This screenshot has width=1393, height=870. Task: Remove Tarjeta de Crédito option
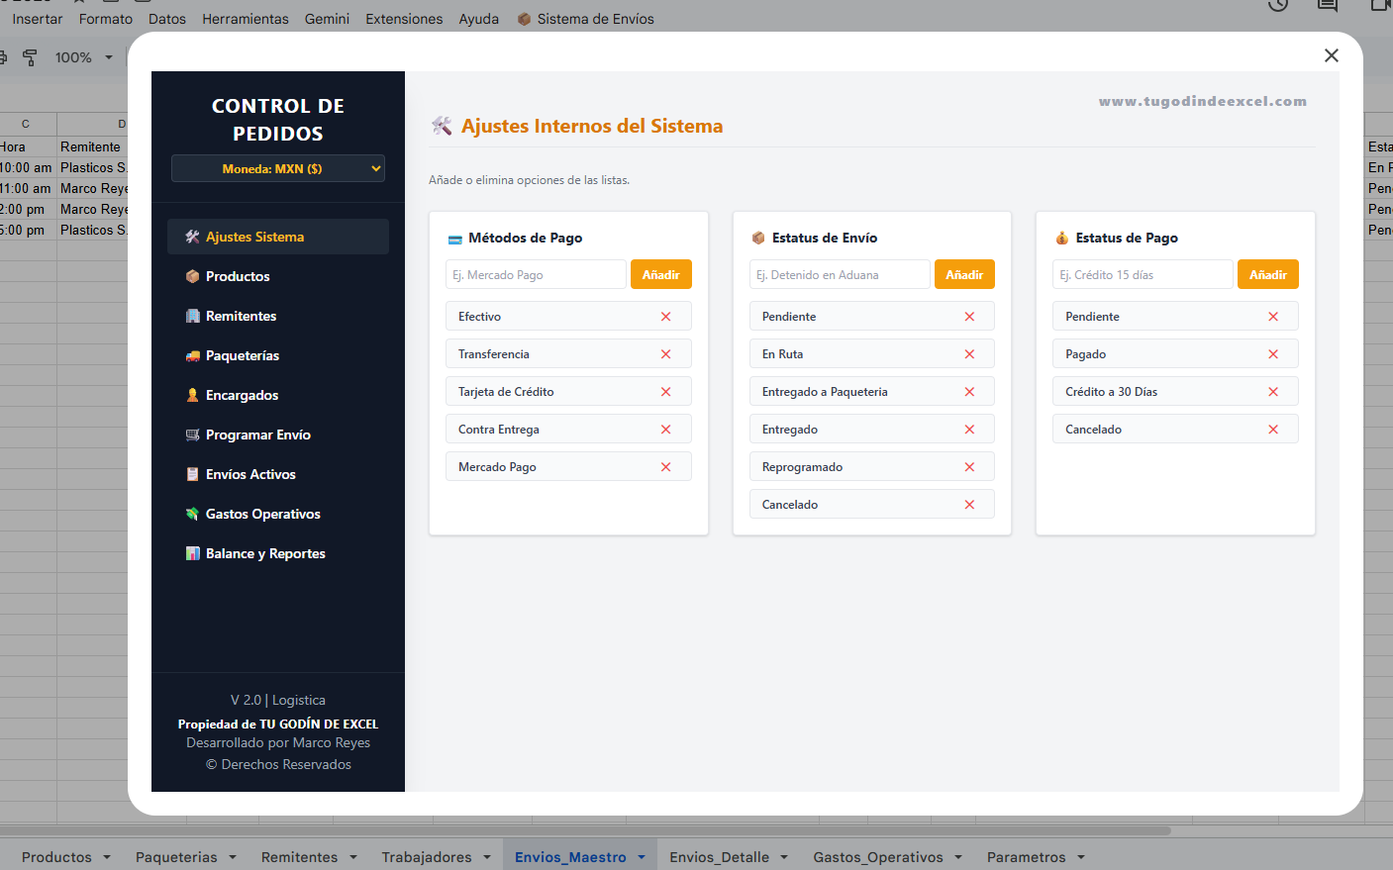[665, 392]
